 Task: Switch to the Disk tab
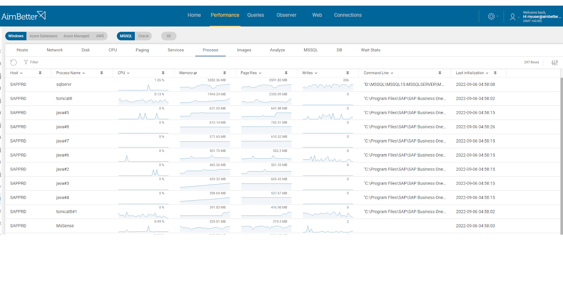[x=86, y=50]
